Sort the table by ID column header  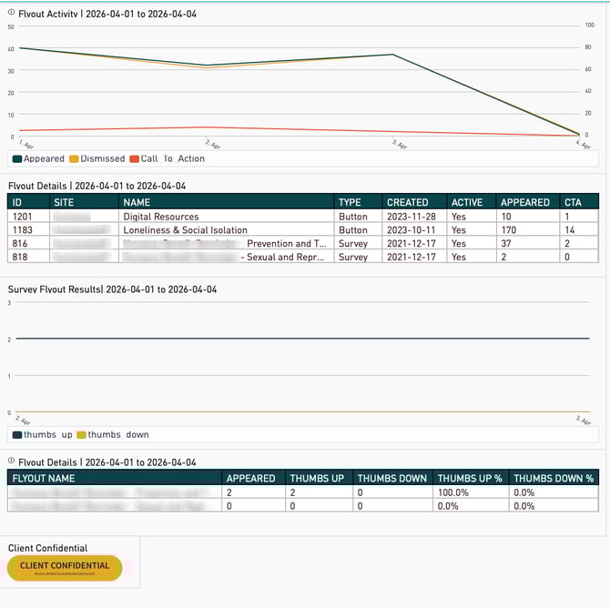click(x=16, y=202)
